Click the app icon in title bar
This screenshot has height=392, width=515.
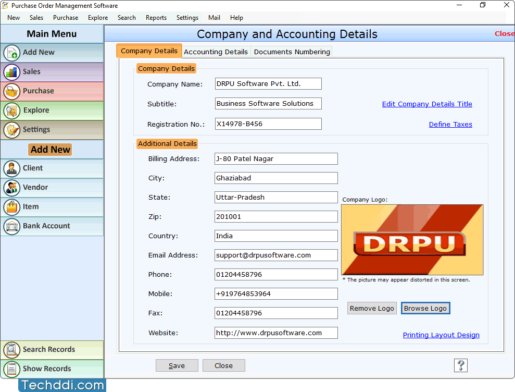click(5, 5)
